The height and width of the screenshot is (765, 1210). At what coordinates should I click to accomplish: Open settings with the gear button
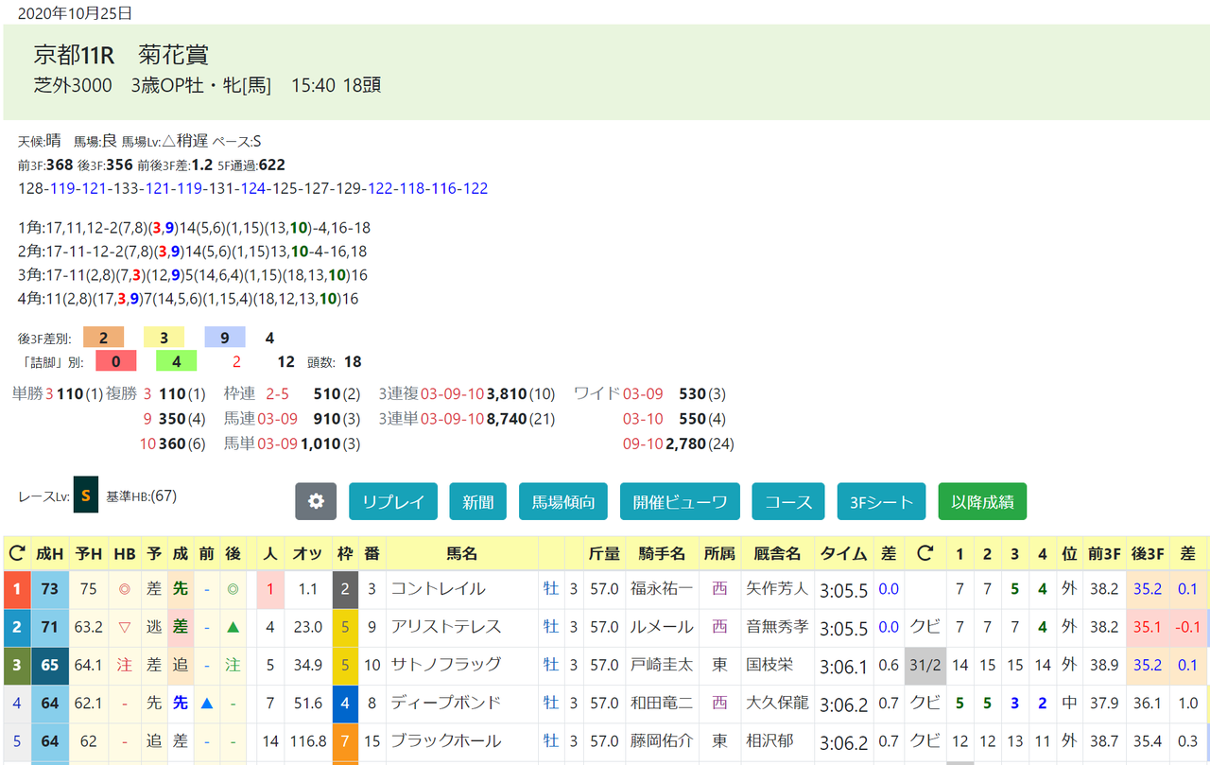(316, 501)
